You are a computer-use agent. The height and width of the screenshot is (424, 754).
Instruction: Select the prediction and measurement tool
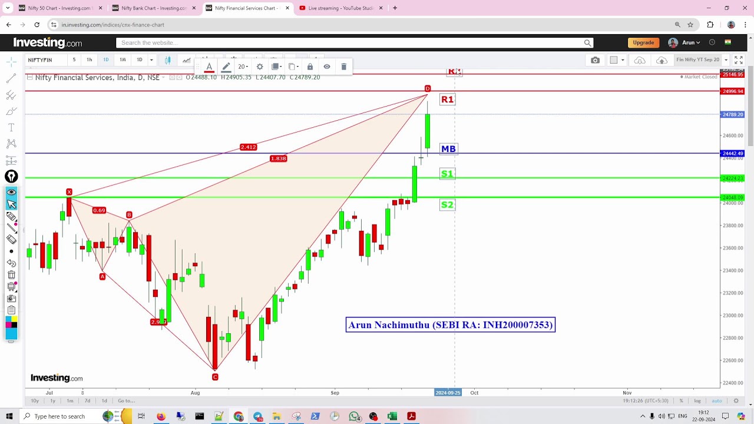(11, 160)
